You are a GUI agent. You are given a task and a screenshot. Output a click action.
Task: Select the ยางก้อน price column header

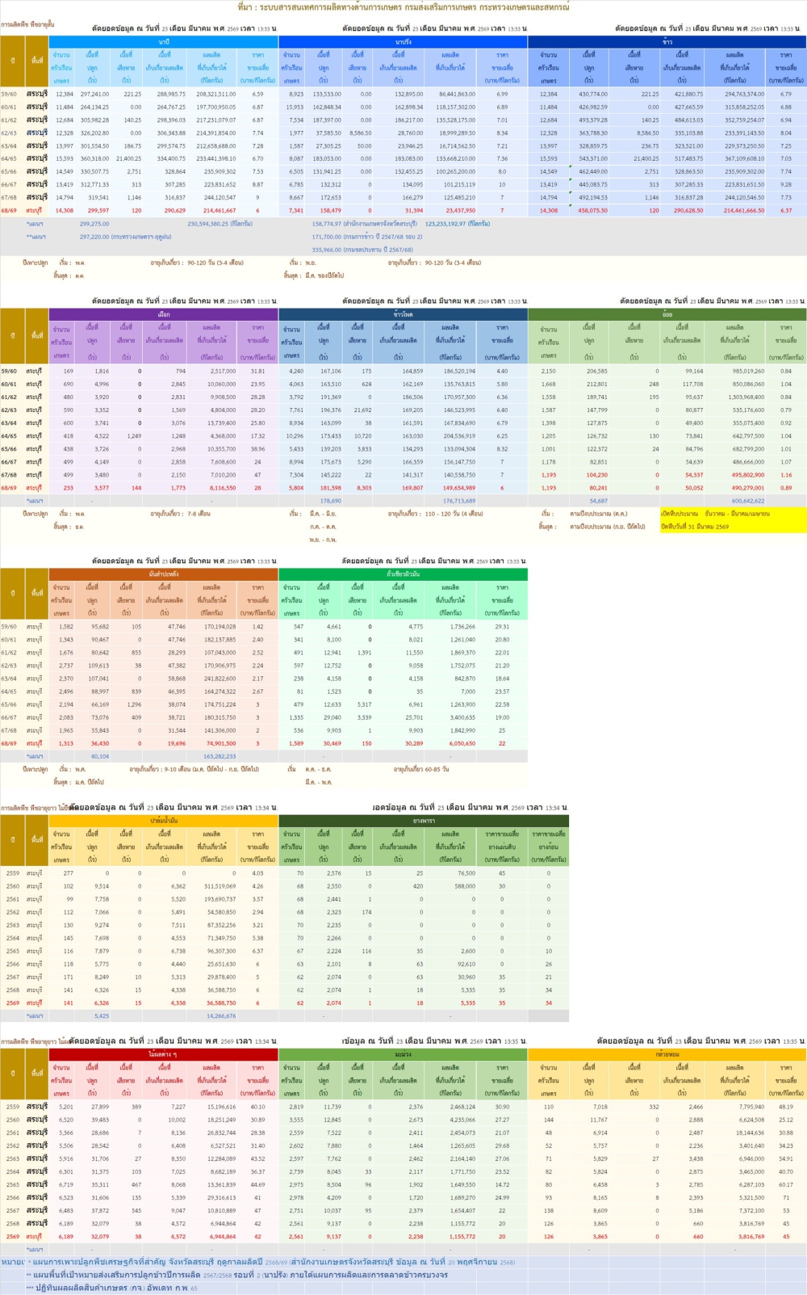point(549,847)
